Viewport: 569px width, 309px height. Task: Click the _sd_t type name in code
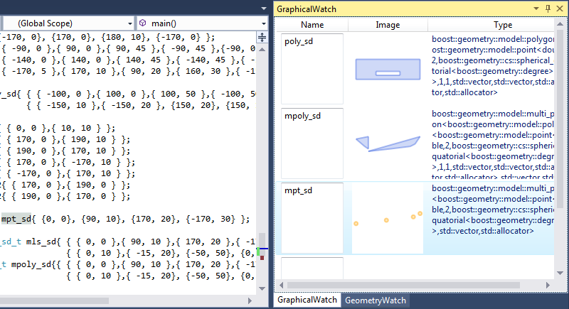pyautogui.click(x=10, y=242)
